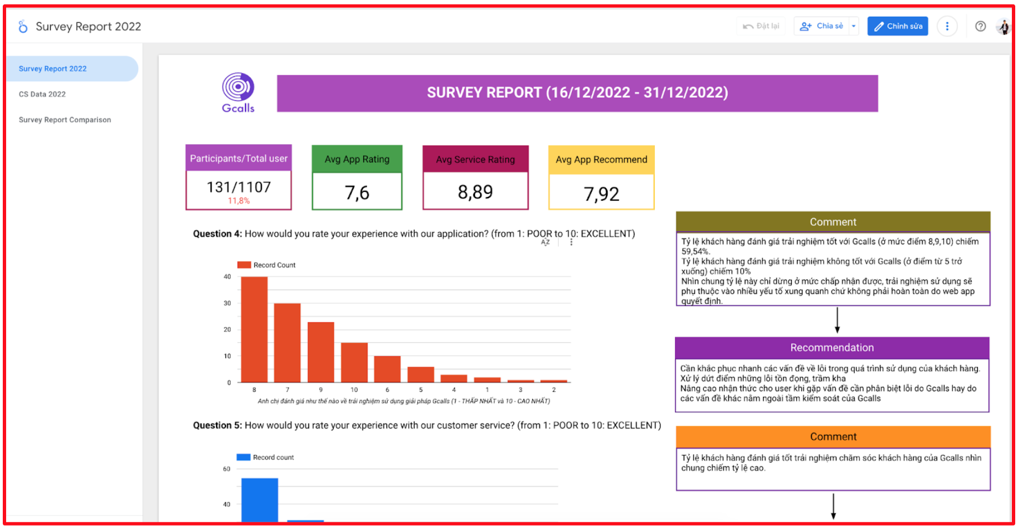
Task: Click the Looker Studio logo icon
Action: point(23,26)
